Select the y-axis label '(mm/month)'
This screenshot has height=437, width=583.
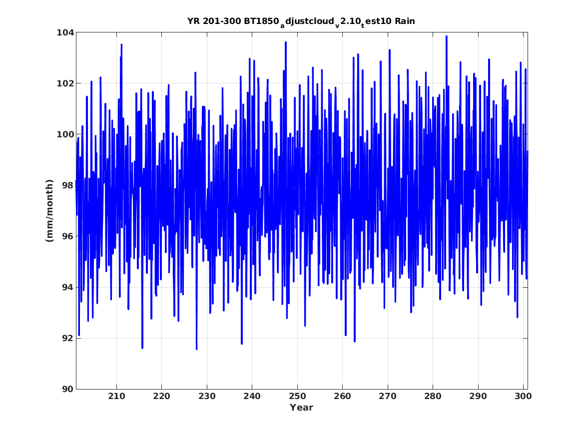pyautogui.click(x=49, y=211)
